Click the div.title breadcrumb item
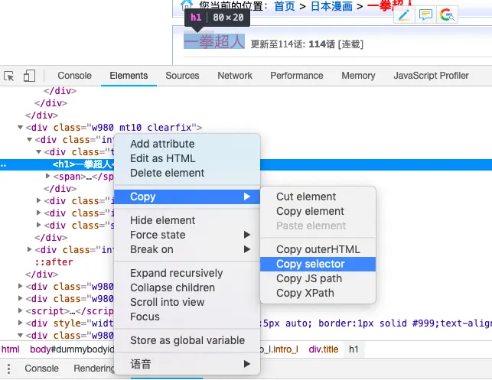Viewport: 492px width, 380px height. point(324,349)
